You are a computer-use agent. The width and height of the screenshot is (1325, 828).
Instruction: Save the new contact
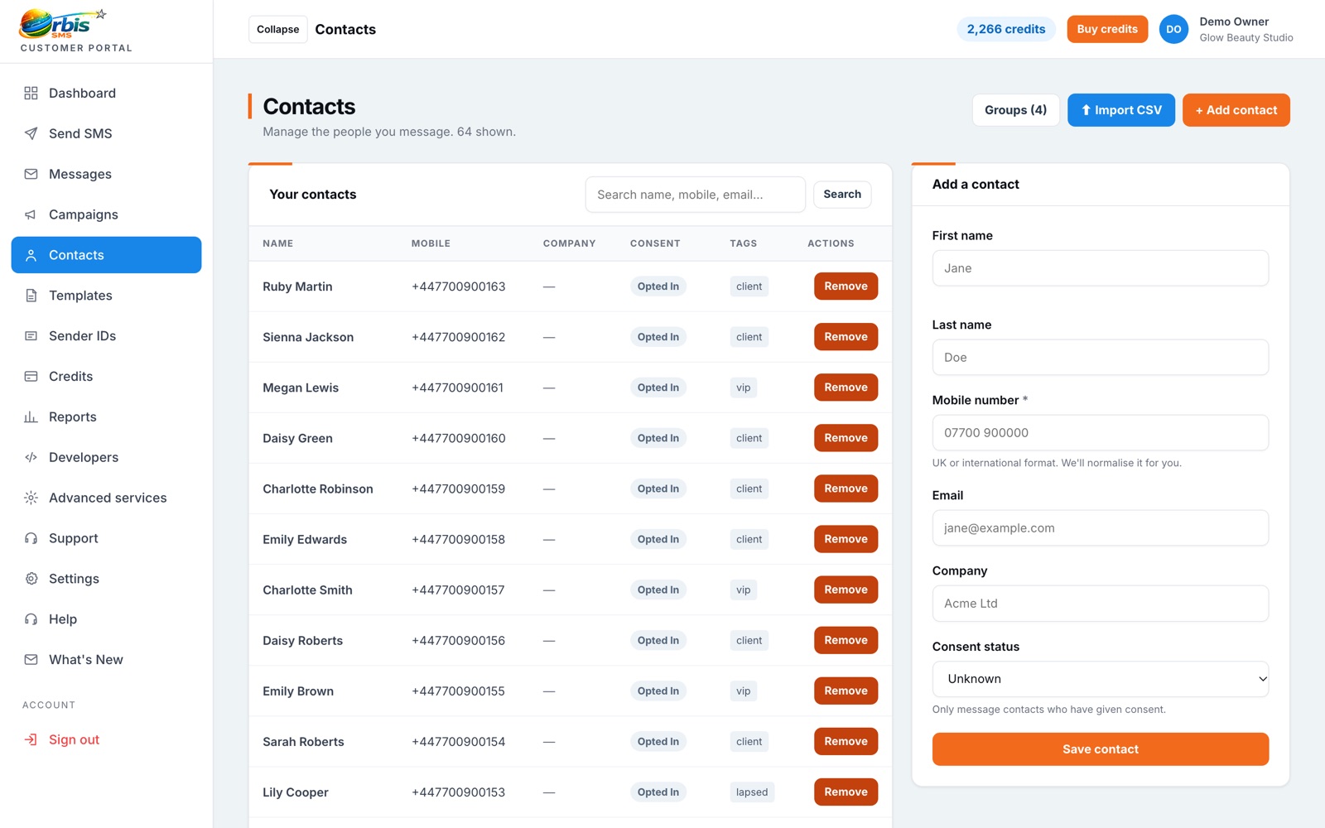coord(1101,749)
